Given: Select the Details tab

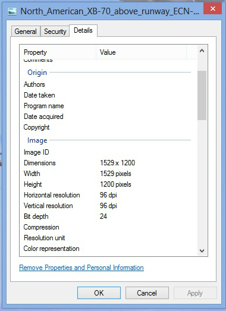Looking at the screenshot, I should 83,30.
